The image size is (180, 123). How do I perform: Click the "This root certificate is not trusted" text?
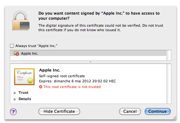(x=72, y=87)
